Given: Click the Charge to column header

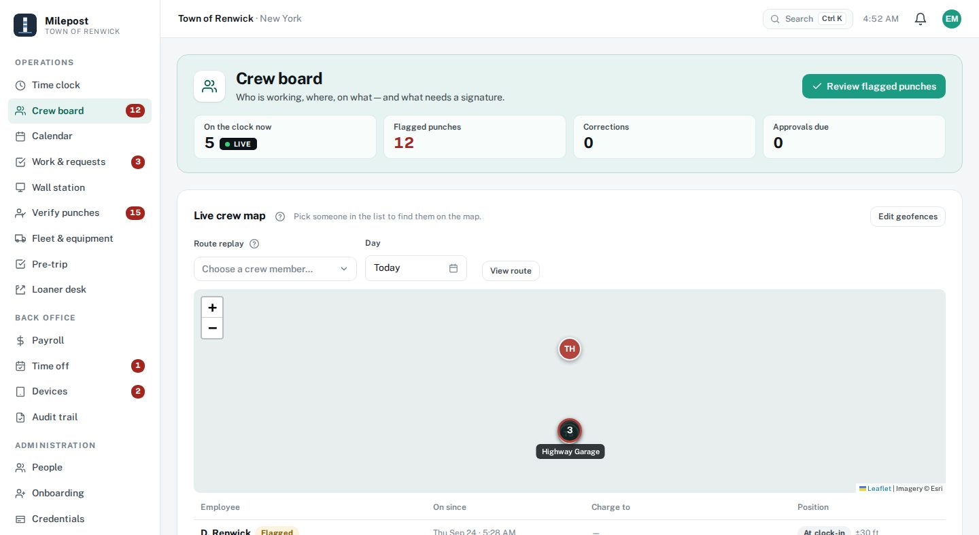Looking at the screenshot, I should point(611,507).
